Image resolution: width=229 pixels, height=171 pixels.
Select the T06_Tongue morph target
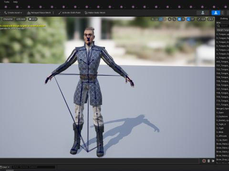(x=222, y=85)
